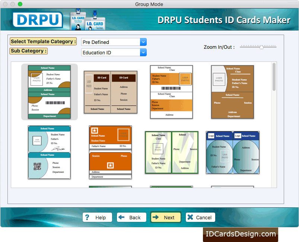Click the green window maximize button
This screenshot has height=242, width=299.
[20, 4]
